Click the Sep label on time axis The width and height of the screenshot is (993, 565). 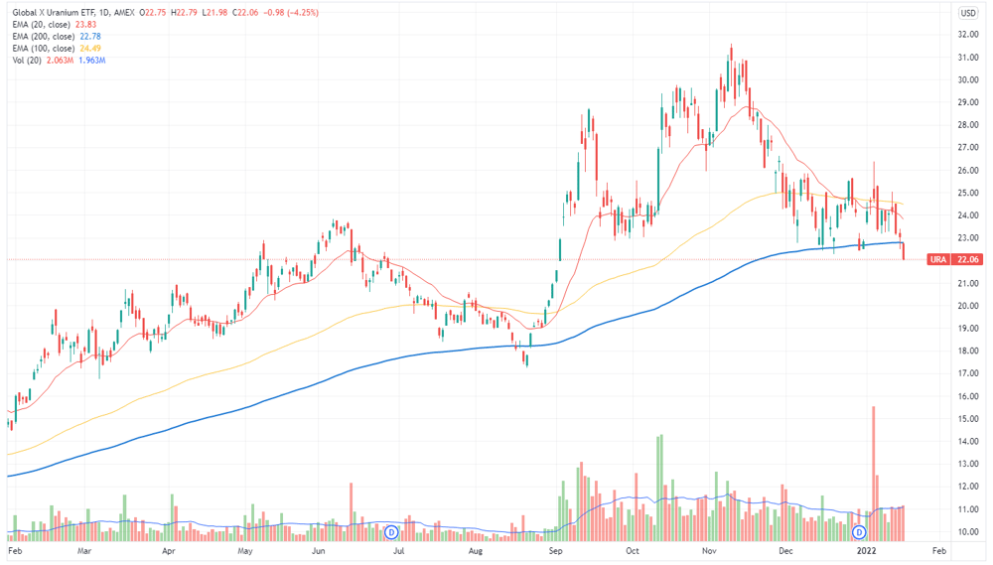click(555, 551)
